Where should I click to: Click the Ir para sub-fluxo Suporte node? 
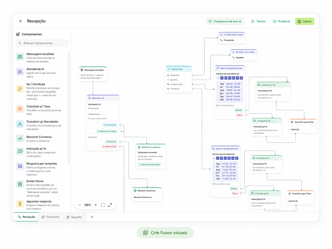coord(244,55)
